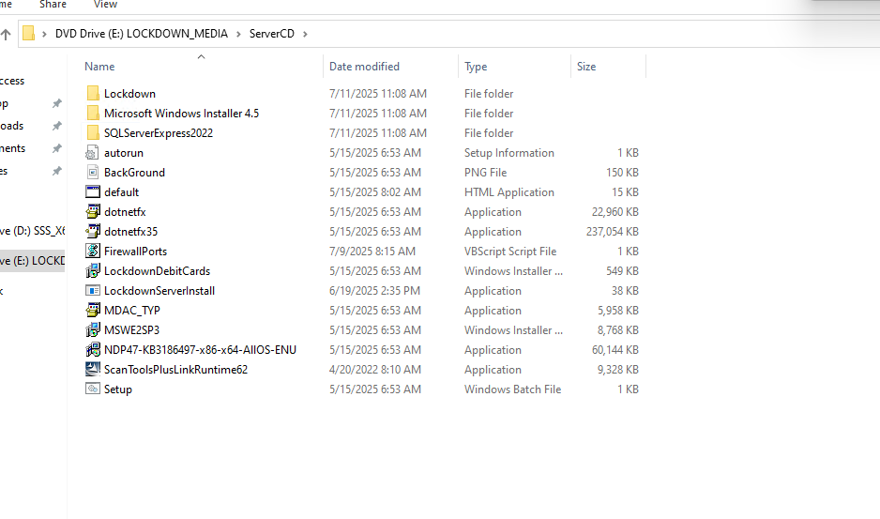Select the LockdownDebitCards installer icon
Screen dimensions: 880x519
point(93,270)
